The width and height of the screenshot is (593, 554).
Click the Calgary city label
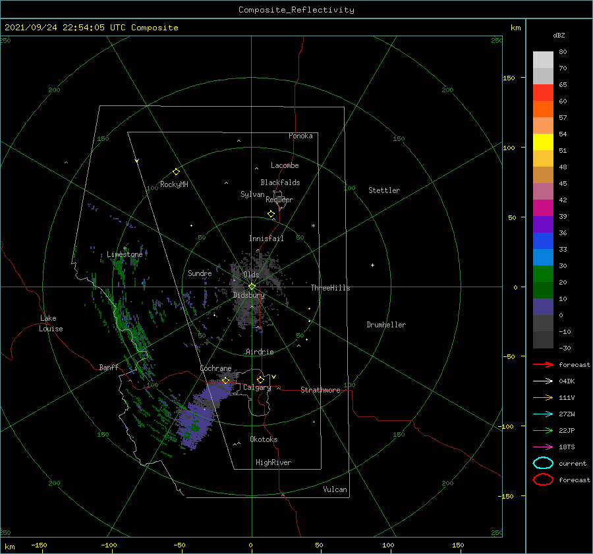tap(257, 387)
